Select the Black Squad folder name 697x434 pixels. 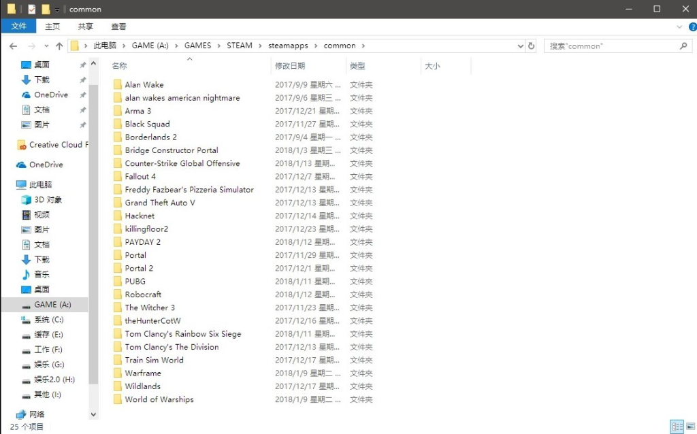coord(147,124)
